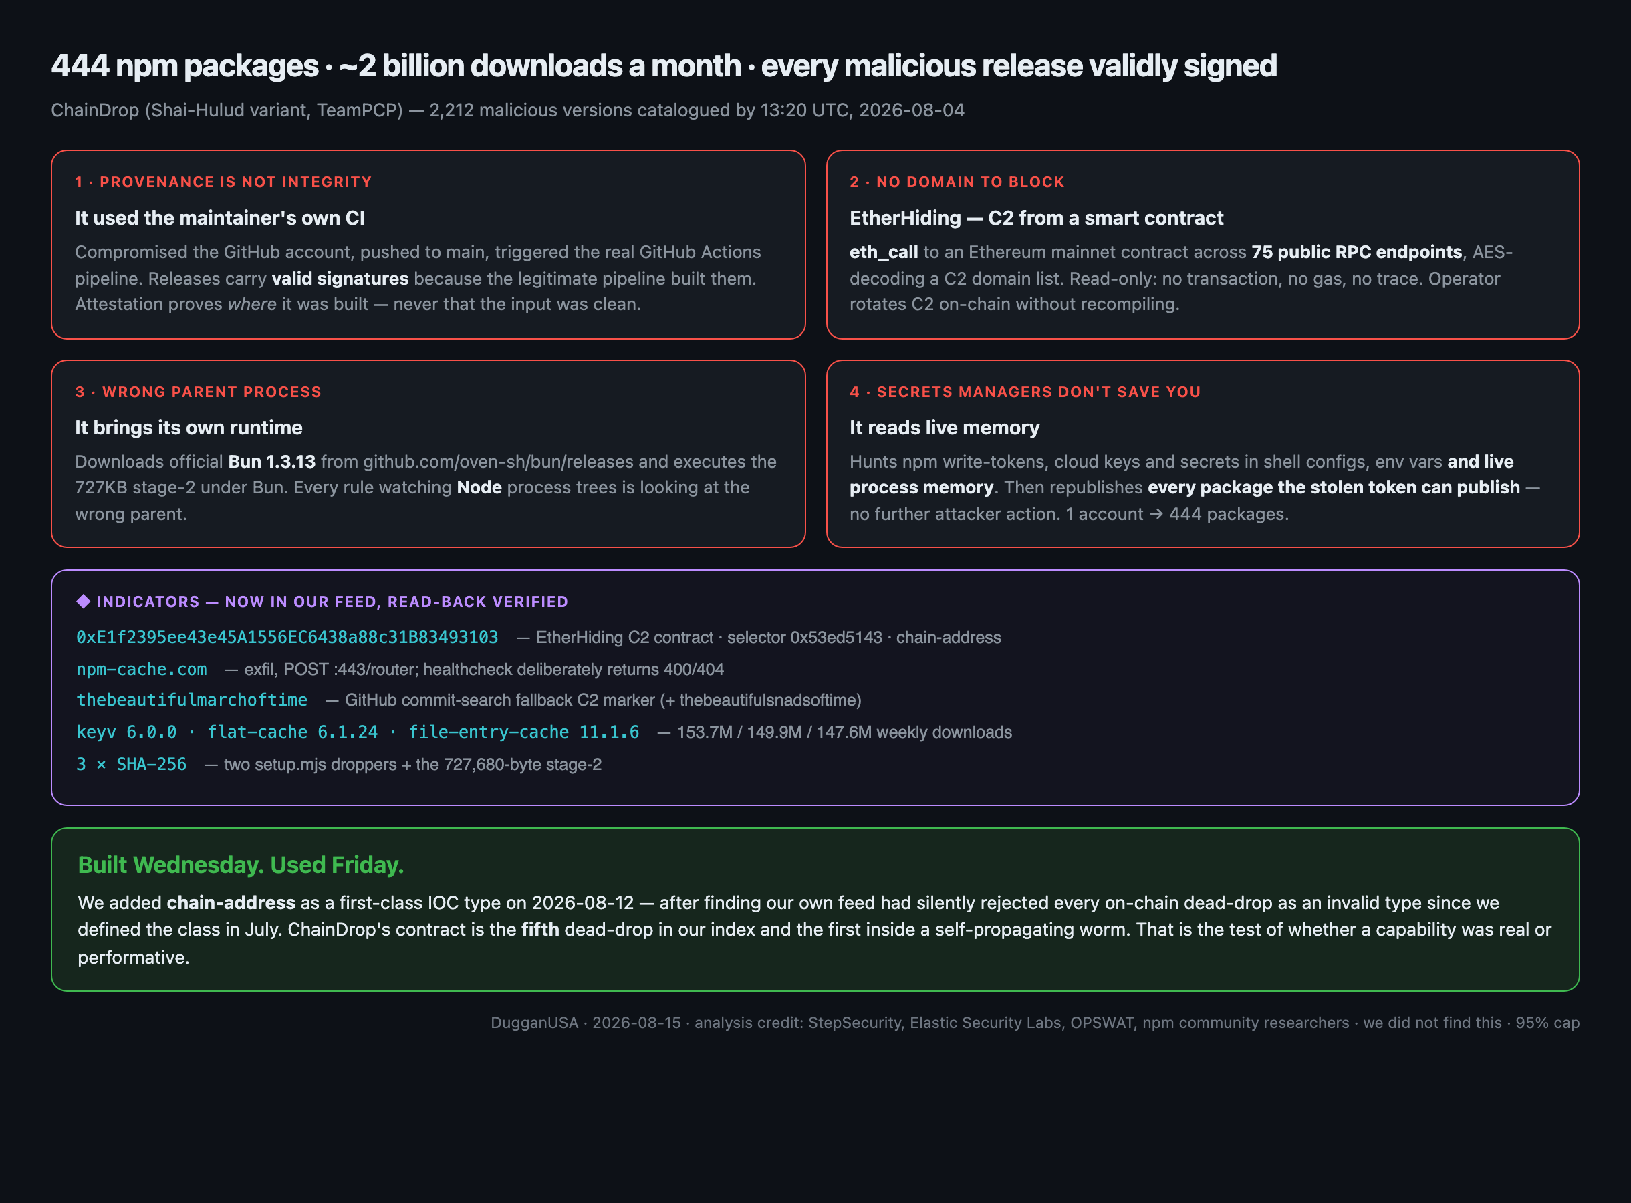Click heading 'EtherHiding — C2 from a smart contract'
The image size is (1631, 1203).
[1036, 218]
